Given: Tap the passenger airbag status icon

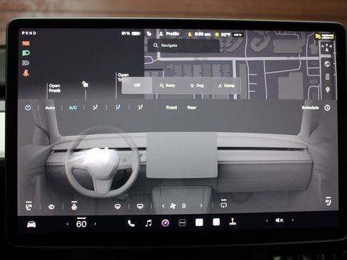Looking at the screenshot, I should pyautogui.click(x=324, y=36).
